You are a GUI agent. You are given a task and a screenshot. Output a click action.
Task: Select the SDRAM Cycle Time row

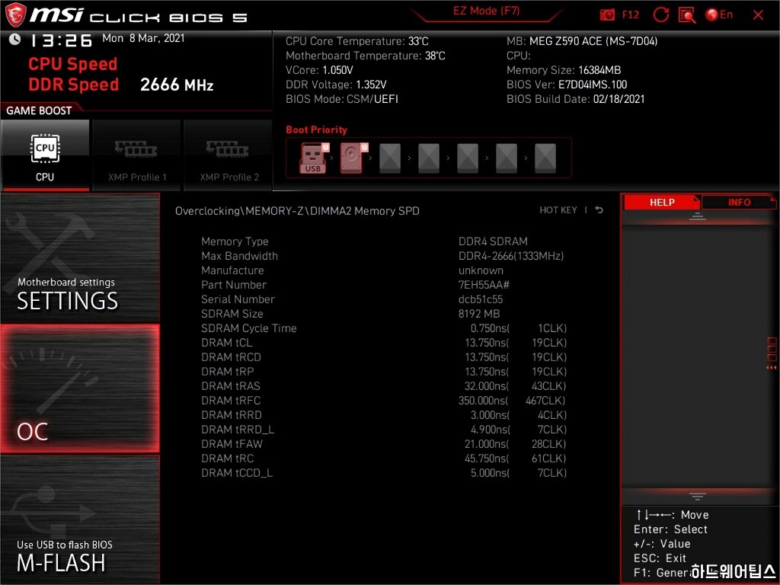coord(384,328)
